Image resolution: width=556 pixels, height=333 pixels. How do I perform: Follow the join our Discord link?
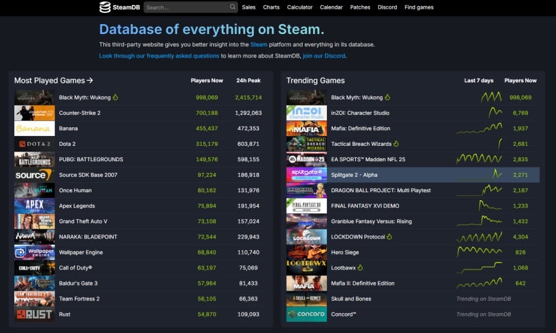point(324,56)
